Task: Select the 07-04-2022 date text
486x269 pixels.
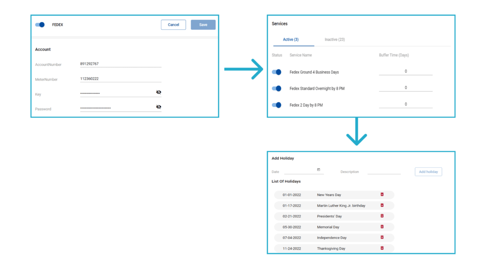Action: 292,238
